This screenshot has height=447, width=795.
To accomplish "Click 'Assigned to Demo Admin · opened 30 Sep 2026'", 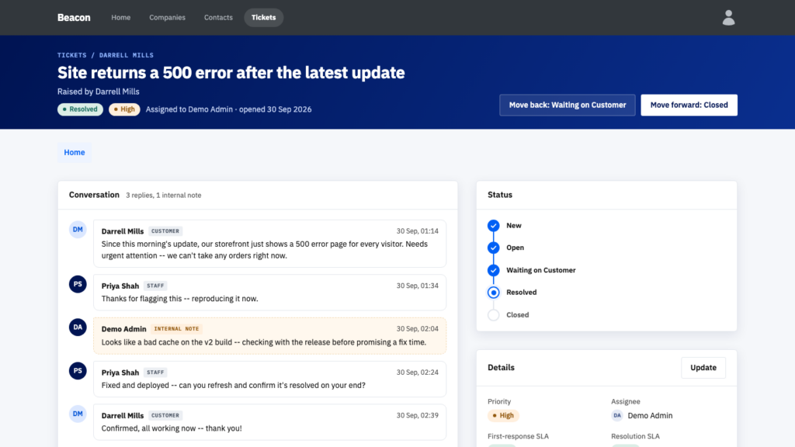I will click(x=229, y=109).
